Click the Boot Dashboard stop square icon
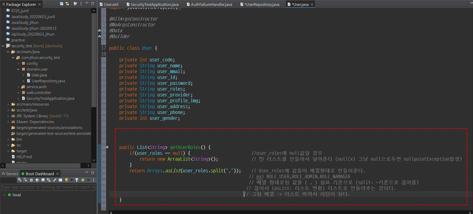 pyautogui.click(x=31, y=180)
